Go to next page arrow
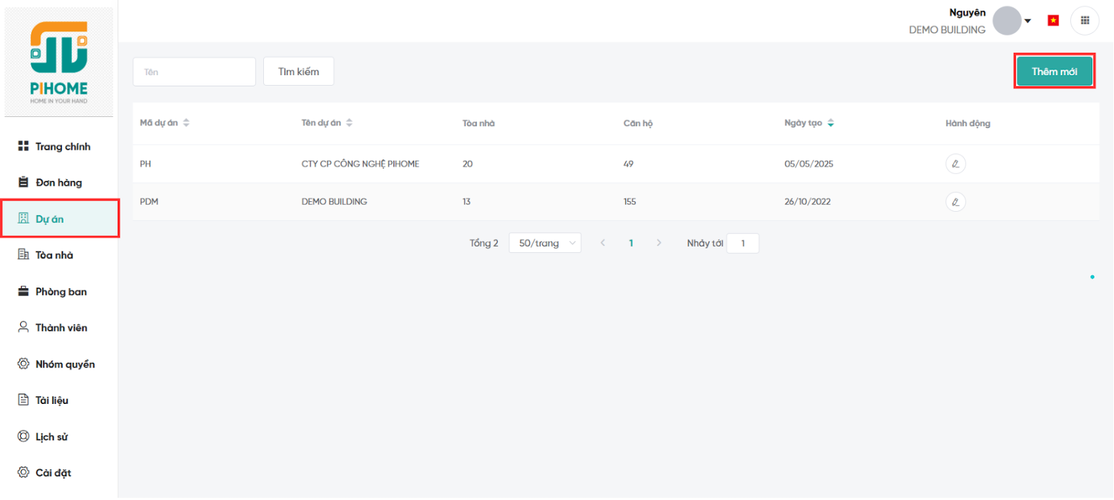1114x500 pixels. 659,243
